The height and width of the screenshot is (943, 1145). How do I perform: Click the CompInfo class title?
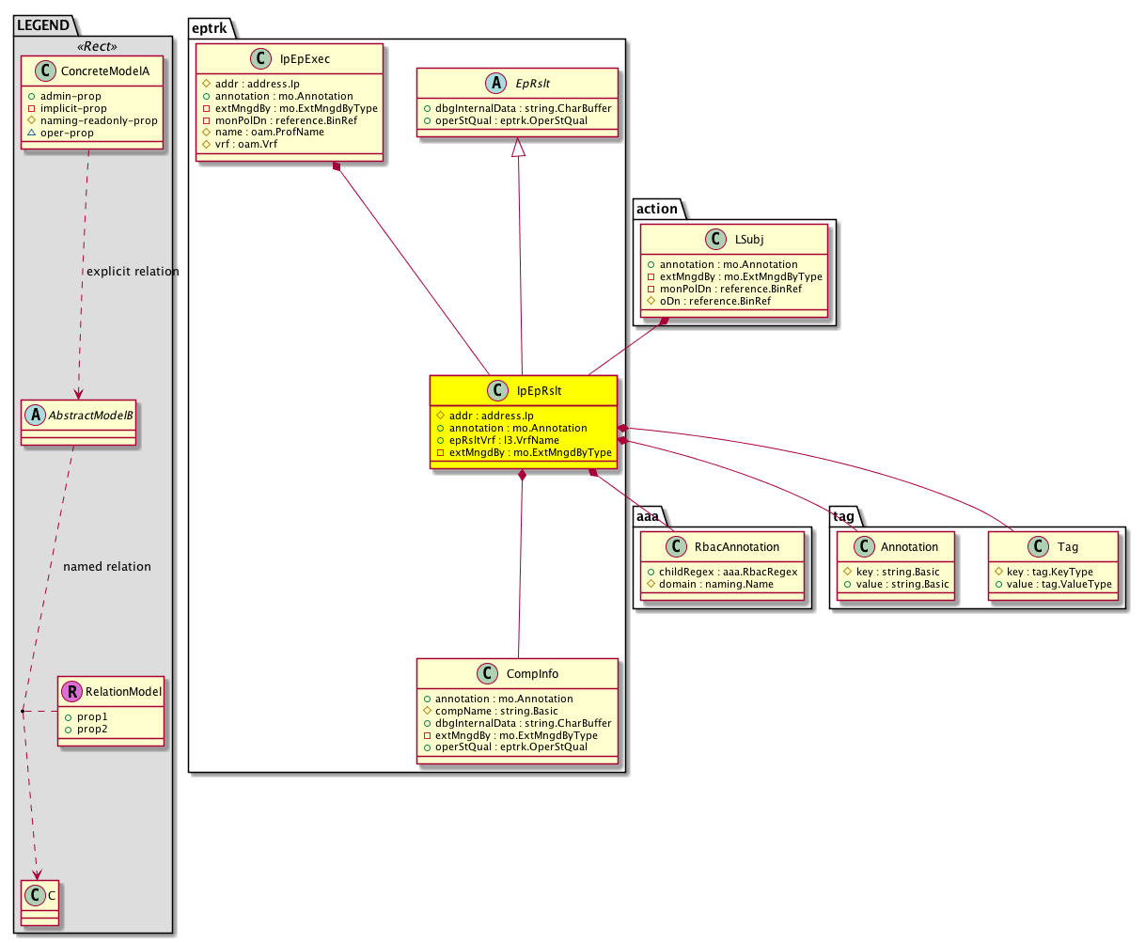coord(531,674)
